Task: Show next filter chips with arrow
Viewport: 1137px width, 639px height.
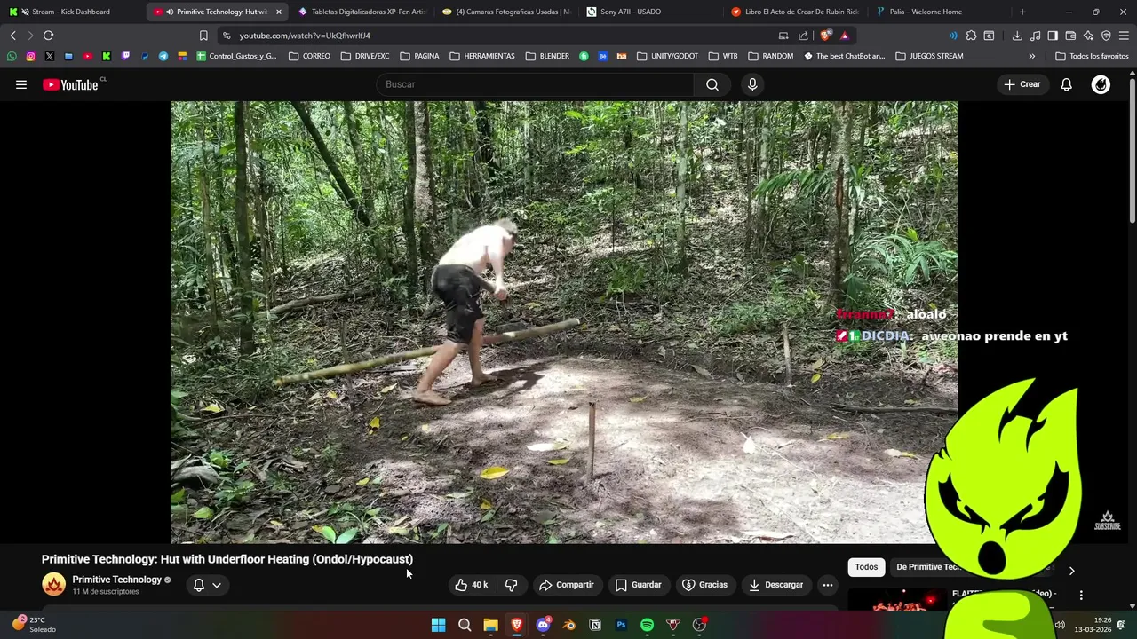Action: (x=1071, y=571)
